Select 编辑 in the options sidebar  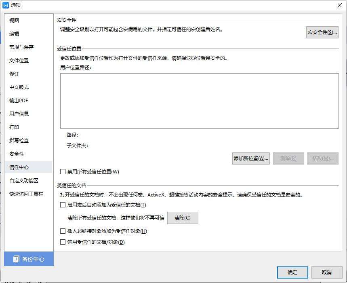14,34
